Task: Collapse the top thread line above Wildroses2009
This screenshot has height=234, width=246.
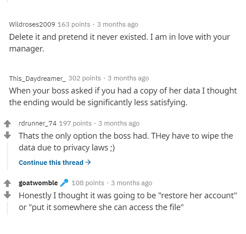Action: [7, 1]
